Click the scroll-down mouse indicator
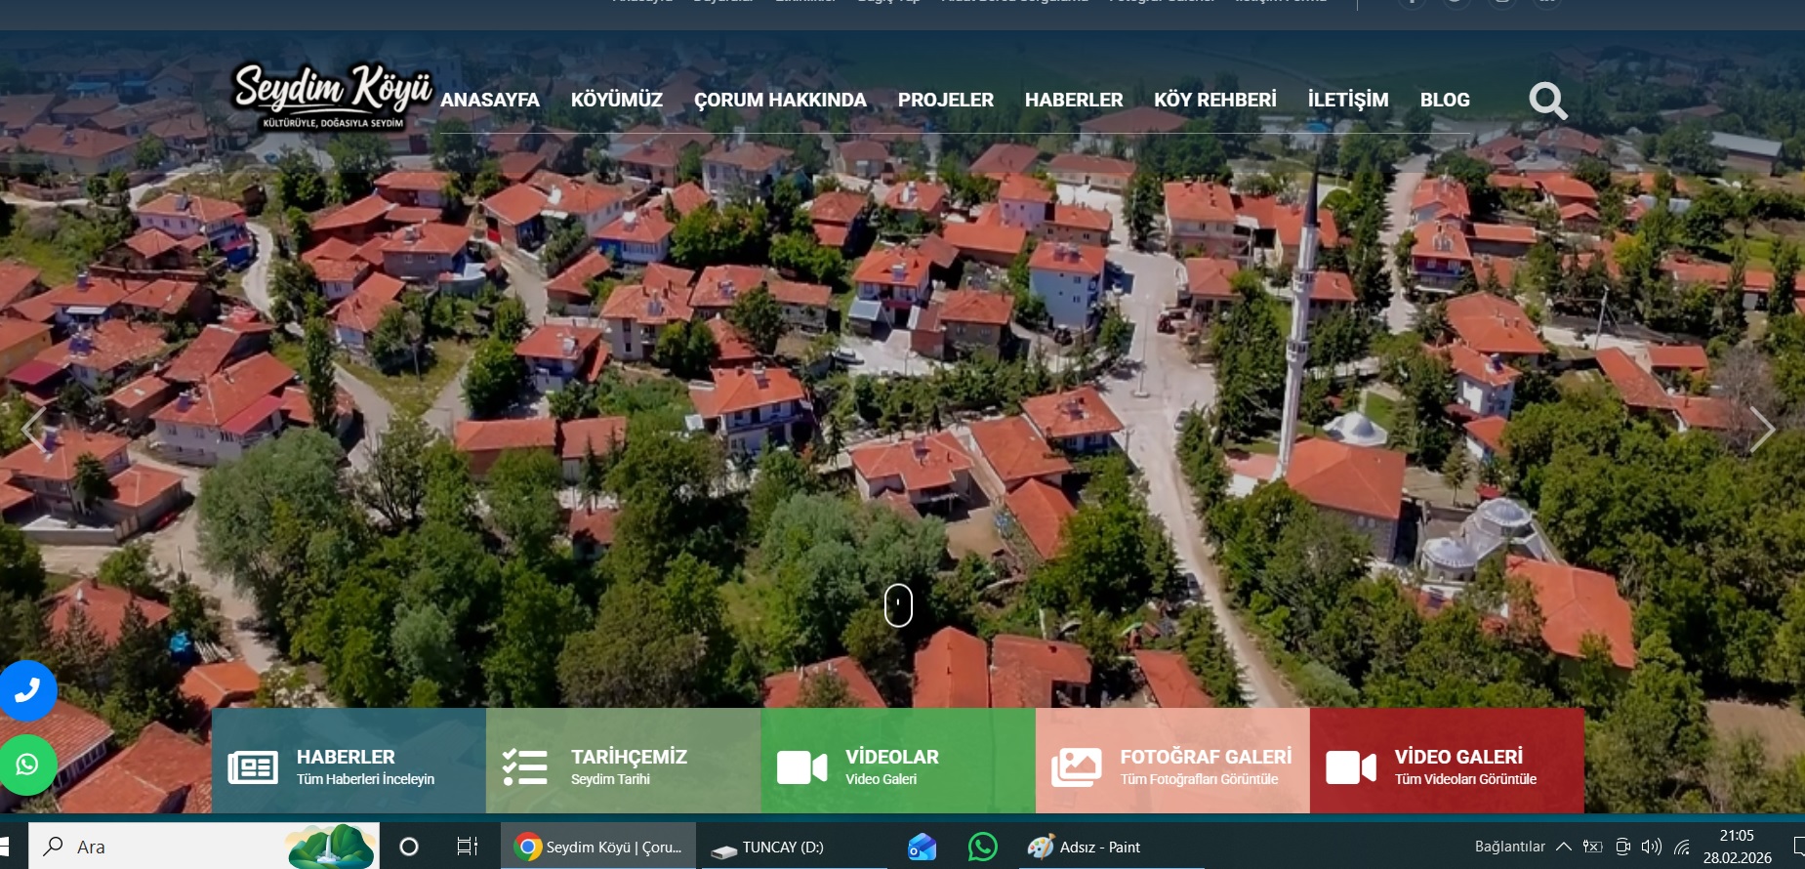Screen dimensions: 1805x869 click(x=898, y=605)
